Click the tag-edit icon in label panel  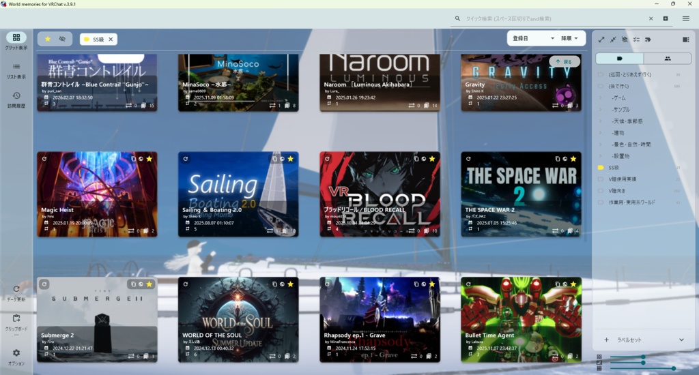click(x=648, y=40)
